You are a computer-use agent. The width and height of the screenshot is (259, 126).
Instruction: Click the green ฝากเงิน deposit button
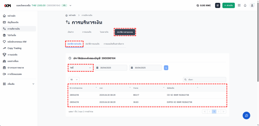pyautogui.click(x=229, y=6)
